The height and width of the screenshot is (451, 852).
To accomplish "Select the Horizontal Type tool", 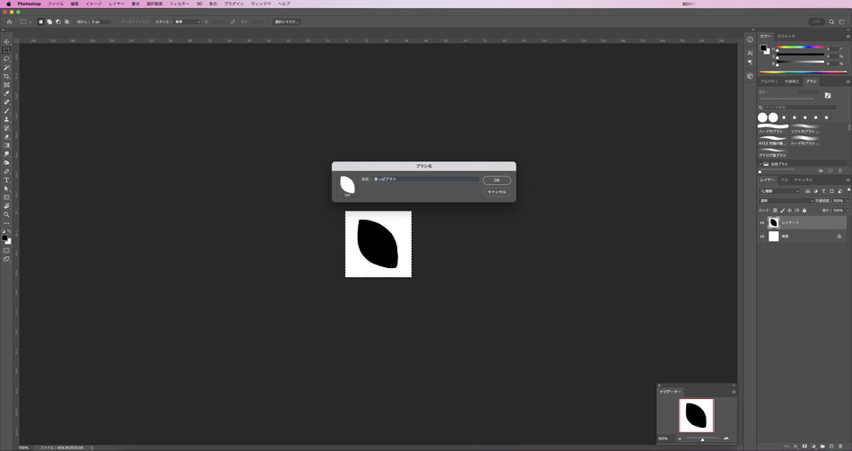I will point(6,180).
